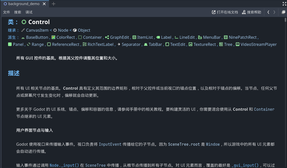This screenshot has width=287, height=168.
Task: Go back to previous doc with left arrow
Action: tap(268, 12)
